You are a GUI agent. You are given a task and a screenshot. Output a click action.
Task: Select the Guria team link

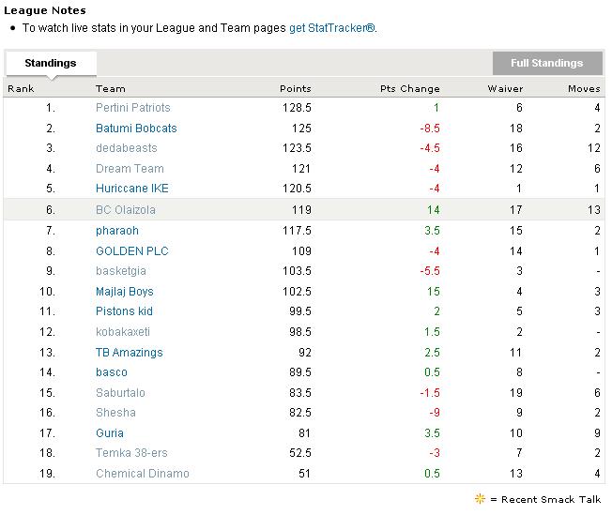tap(109, 433)
